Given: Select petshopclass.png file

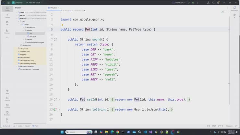Looking at the screenshot, I should [26, 61].
